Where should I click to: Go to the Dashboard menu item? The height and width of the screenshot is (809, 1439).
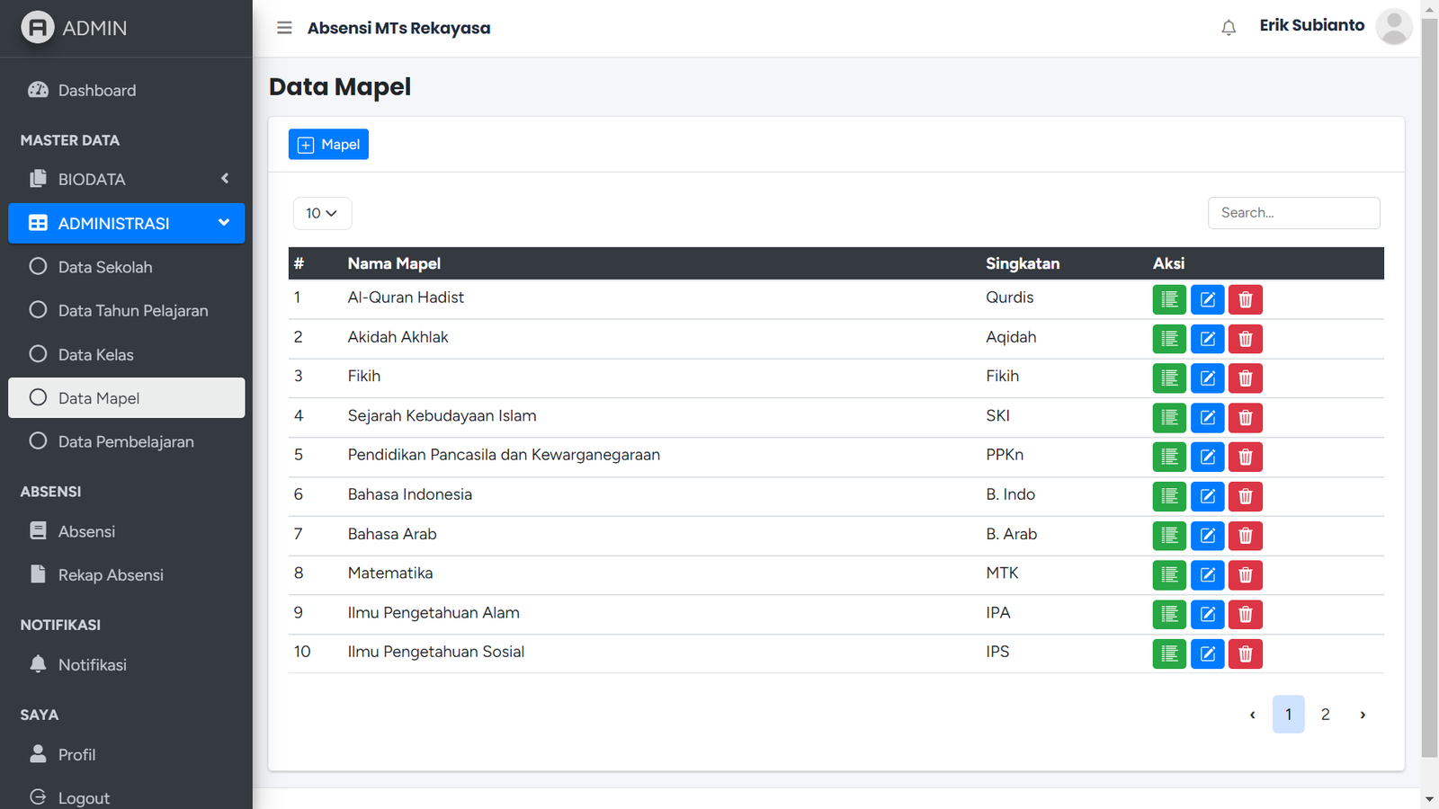pos(97,91)
